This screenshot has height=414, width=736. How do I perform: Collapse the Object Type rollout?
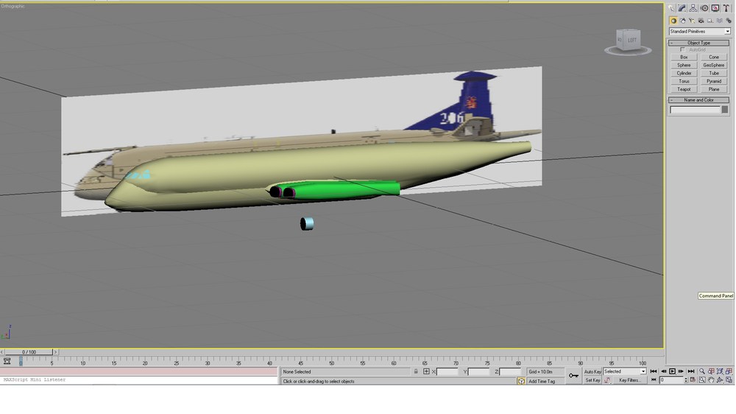pyautogui.click(x=699, y=43)
